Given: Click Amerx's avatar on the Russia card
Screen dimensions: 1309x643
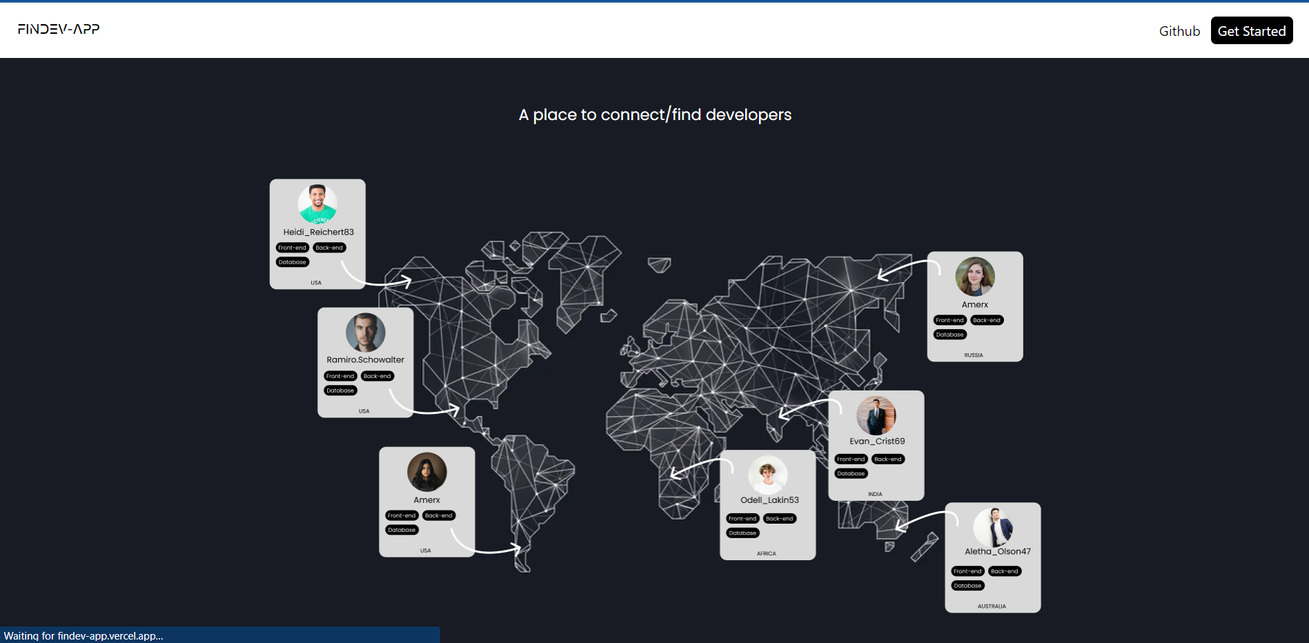Looking at the screenshot, I should point(974,277).
